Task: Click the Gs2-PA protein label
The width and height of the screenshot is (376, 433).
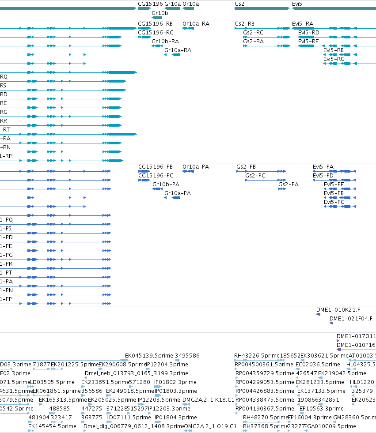Action: 289,184
